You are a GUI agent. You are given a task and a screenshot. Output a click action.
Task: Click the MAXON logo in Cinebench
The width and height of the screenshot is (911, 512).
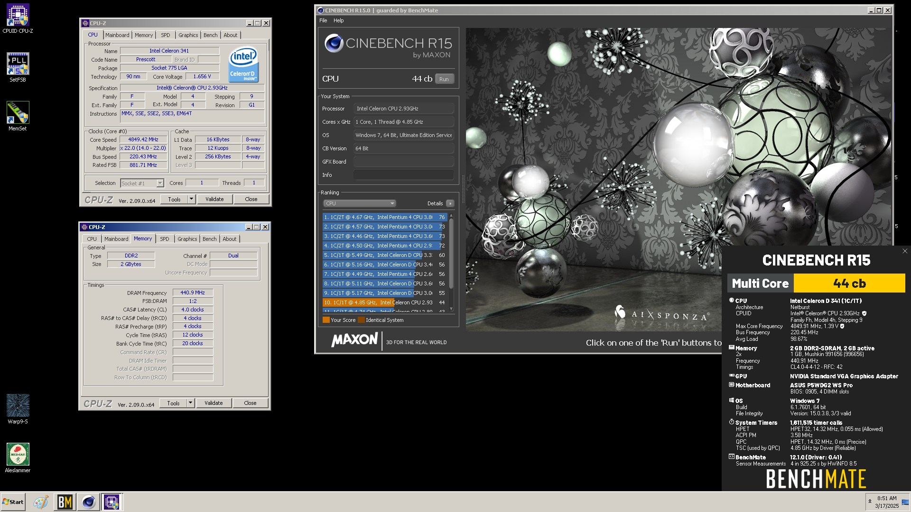pyautogui.click(x=354, y=339)
